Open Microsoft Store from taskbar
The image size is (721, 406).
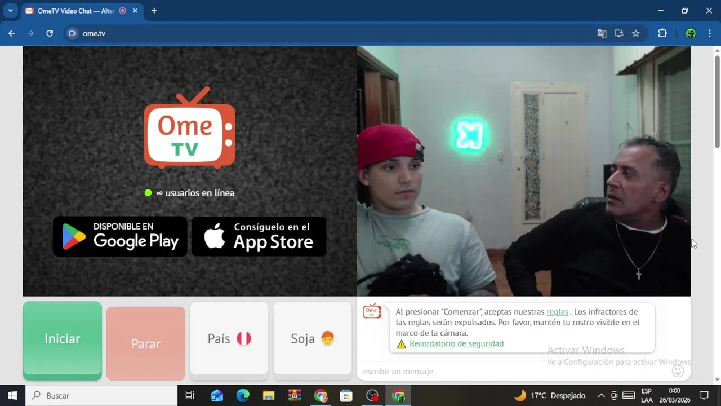[346, 395]
